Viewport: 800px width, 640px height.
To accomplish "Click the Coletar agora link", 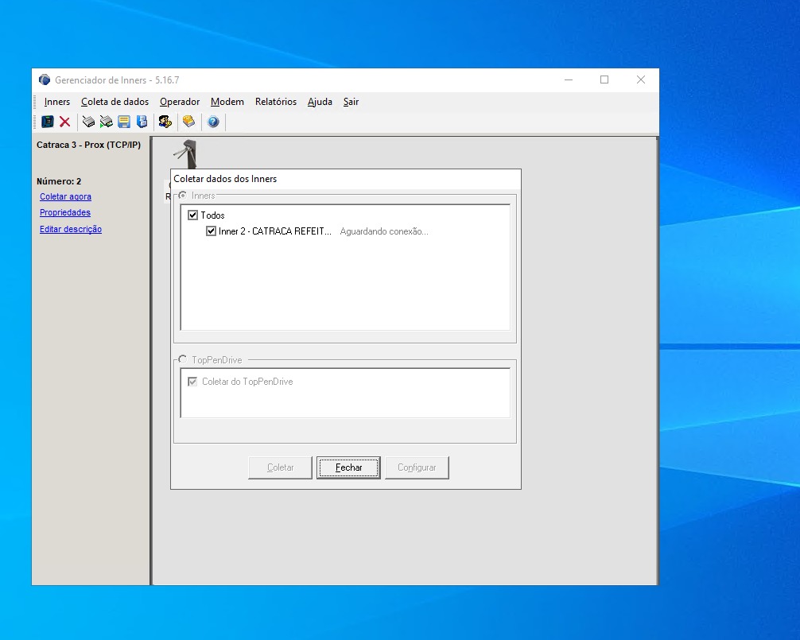I will click(x=65, y=196).
